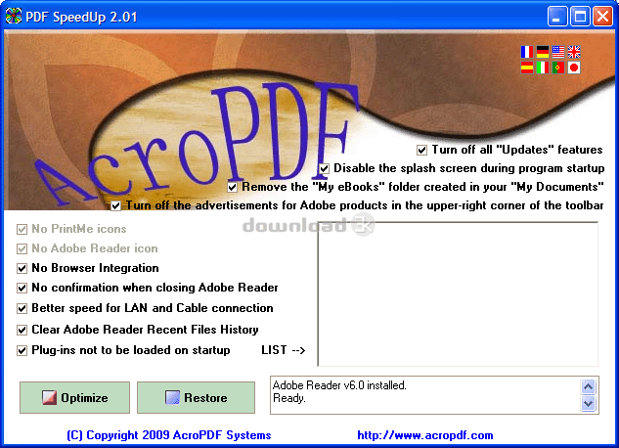
Task: Switch to Portuguese via flag icon
Action: [x=558, y=67]
